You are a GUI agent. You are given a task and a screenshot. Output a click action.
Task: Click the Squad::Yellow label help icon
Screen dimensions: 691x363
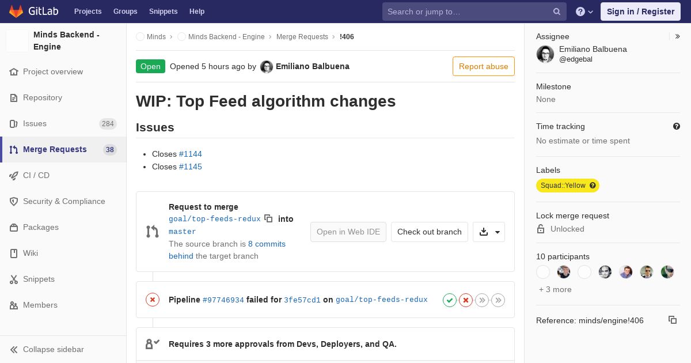593,186
